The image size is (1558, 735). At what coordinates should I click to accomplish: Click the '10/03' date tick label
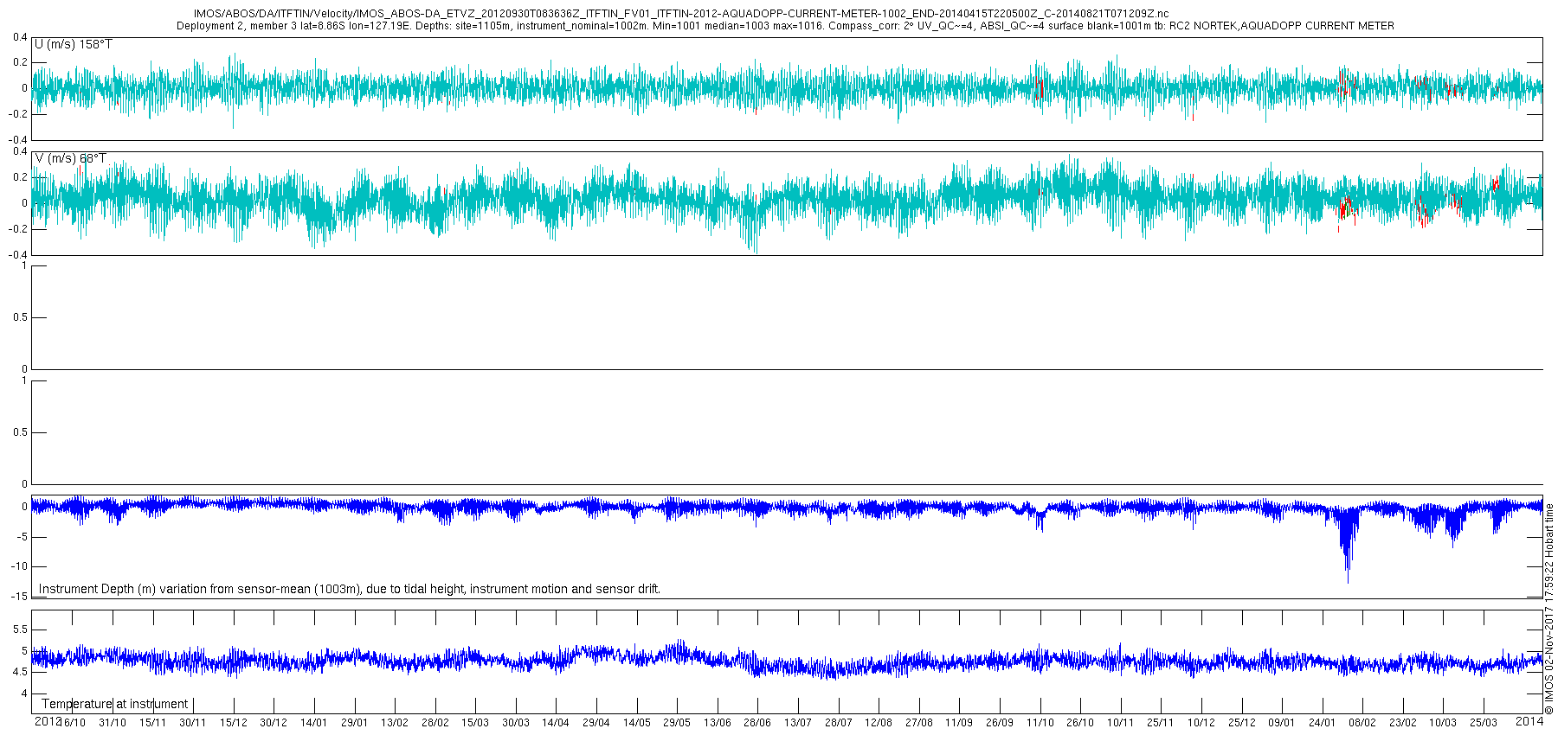coord(1442,723)
